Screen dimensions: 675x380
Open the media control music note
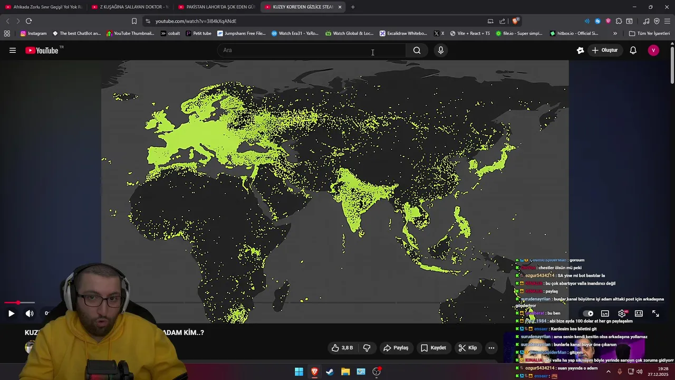click(x=646, y=21)
